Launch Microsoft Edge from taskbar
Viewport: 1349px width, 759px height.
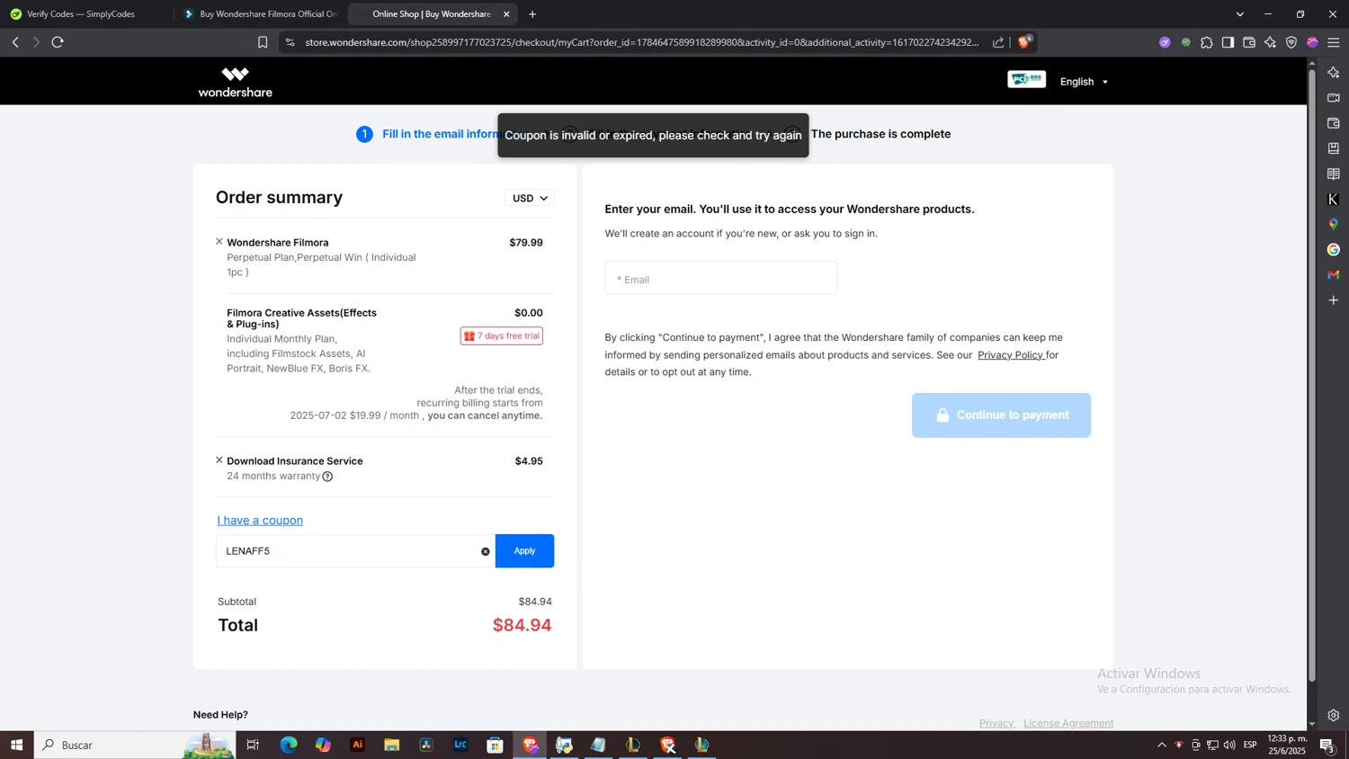288,745
